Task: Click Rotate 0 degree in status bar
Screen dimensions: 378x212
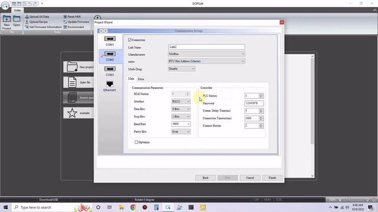Action: [144, 200]
